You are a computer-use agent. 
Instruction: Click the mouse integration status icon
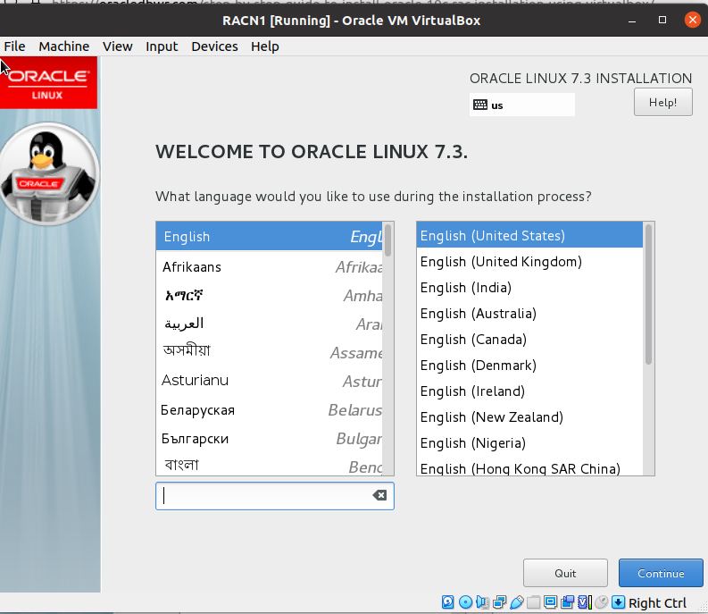pyautogui.click(x=601, y=602)
